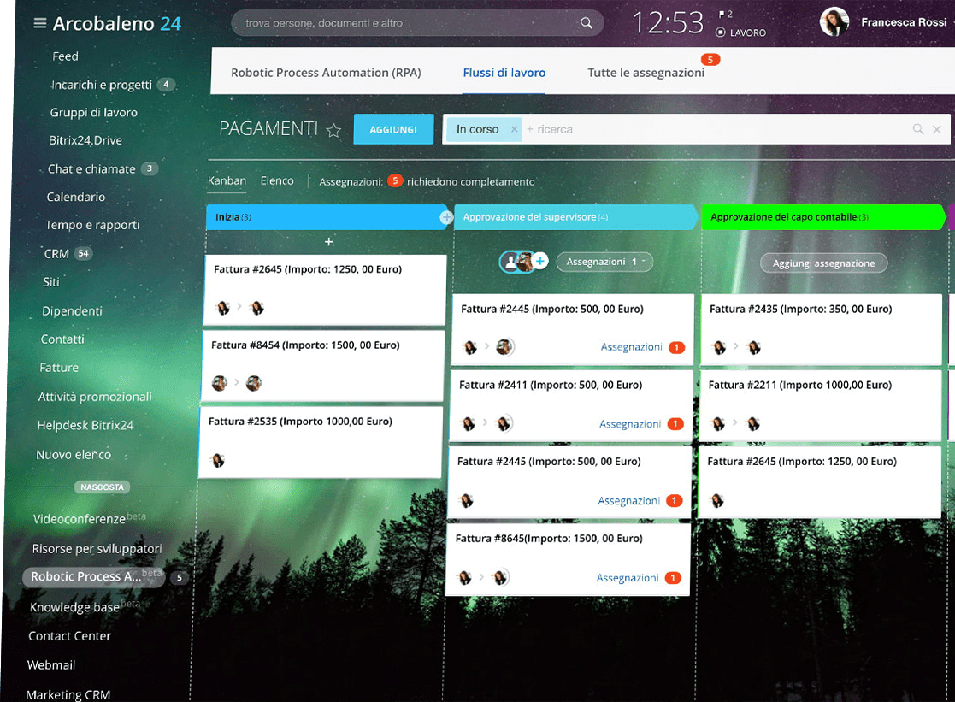Click the 54 counter badge next to CRM
This screenshot has width=955, height=702.
[84, 253]
